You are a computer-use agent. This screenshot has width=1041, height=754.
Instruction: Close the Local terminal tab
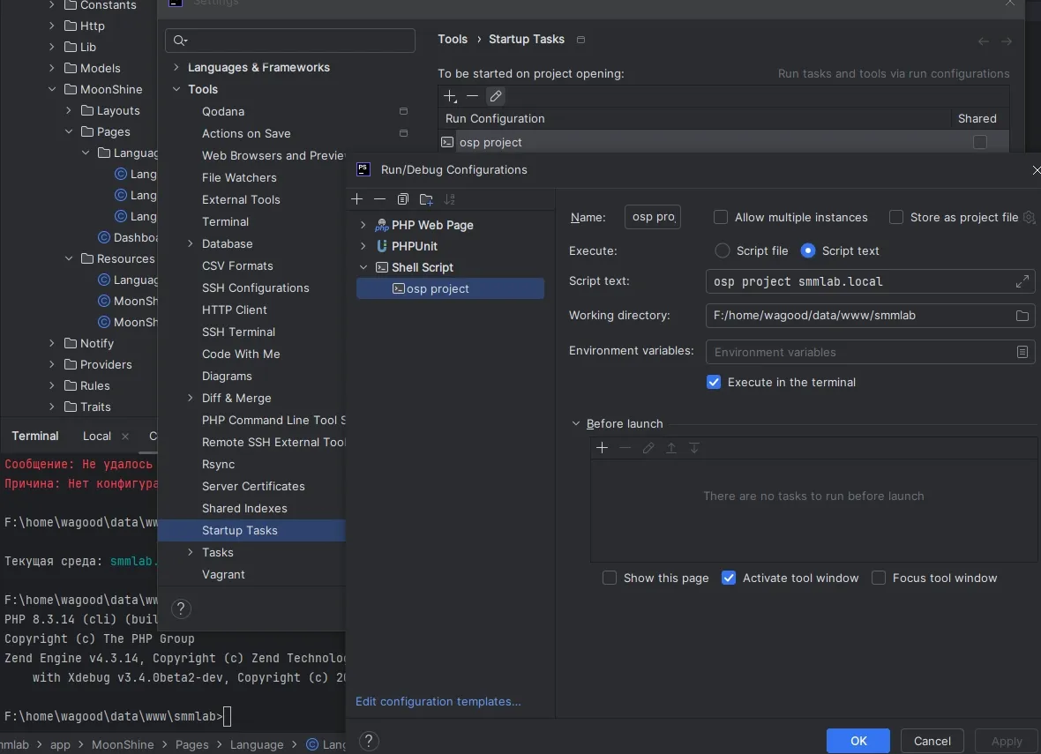[x=125, y=436]
